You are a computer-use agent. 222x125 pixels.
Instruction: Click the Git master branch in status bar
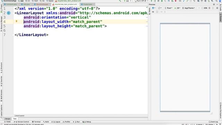(x=209, y=124)
